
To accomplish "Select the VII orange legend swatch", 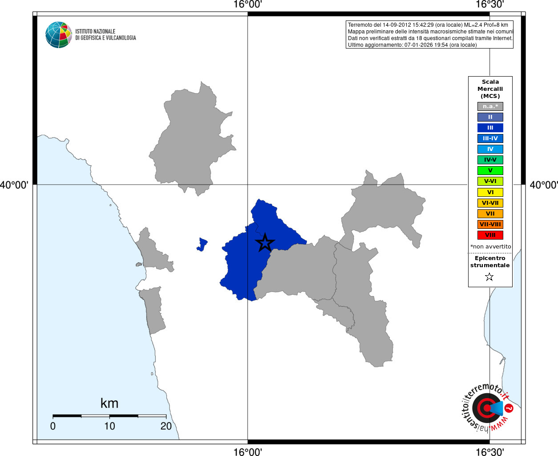I will point(490,214).
